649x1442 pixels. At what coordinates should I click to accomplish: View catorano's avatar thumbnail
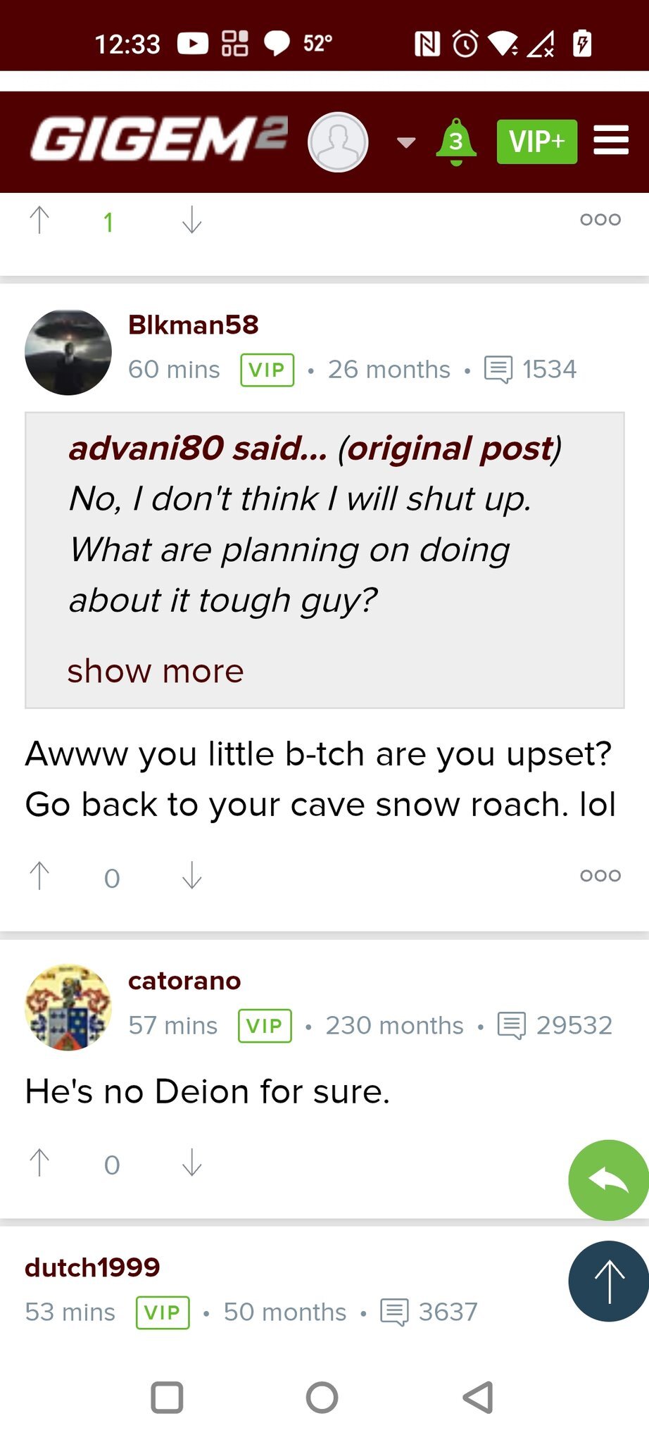coord(68,1007)
